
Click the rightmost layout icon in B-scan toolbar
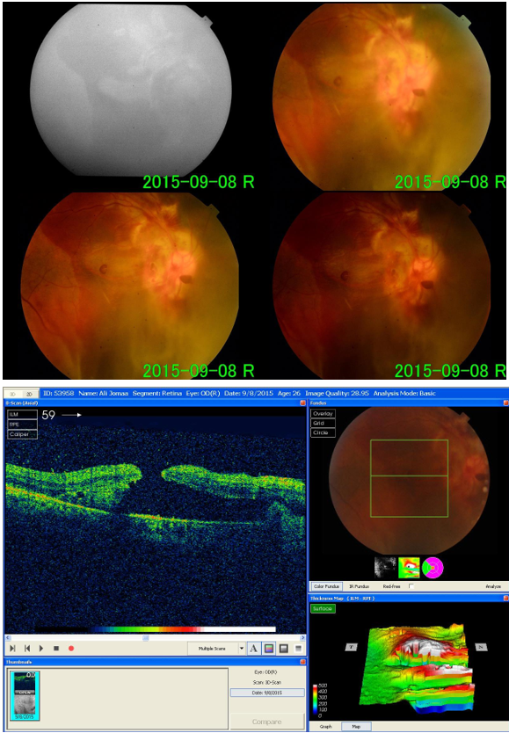click(298, 649)
